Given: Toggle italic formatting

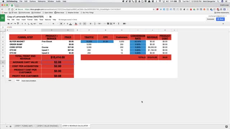Looking at the screenshot, I should (x=64, y=24).
